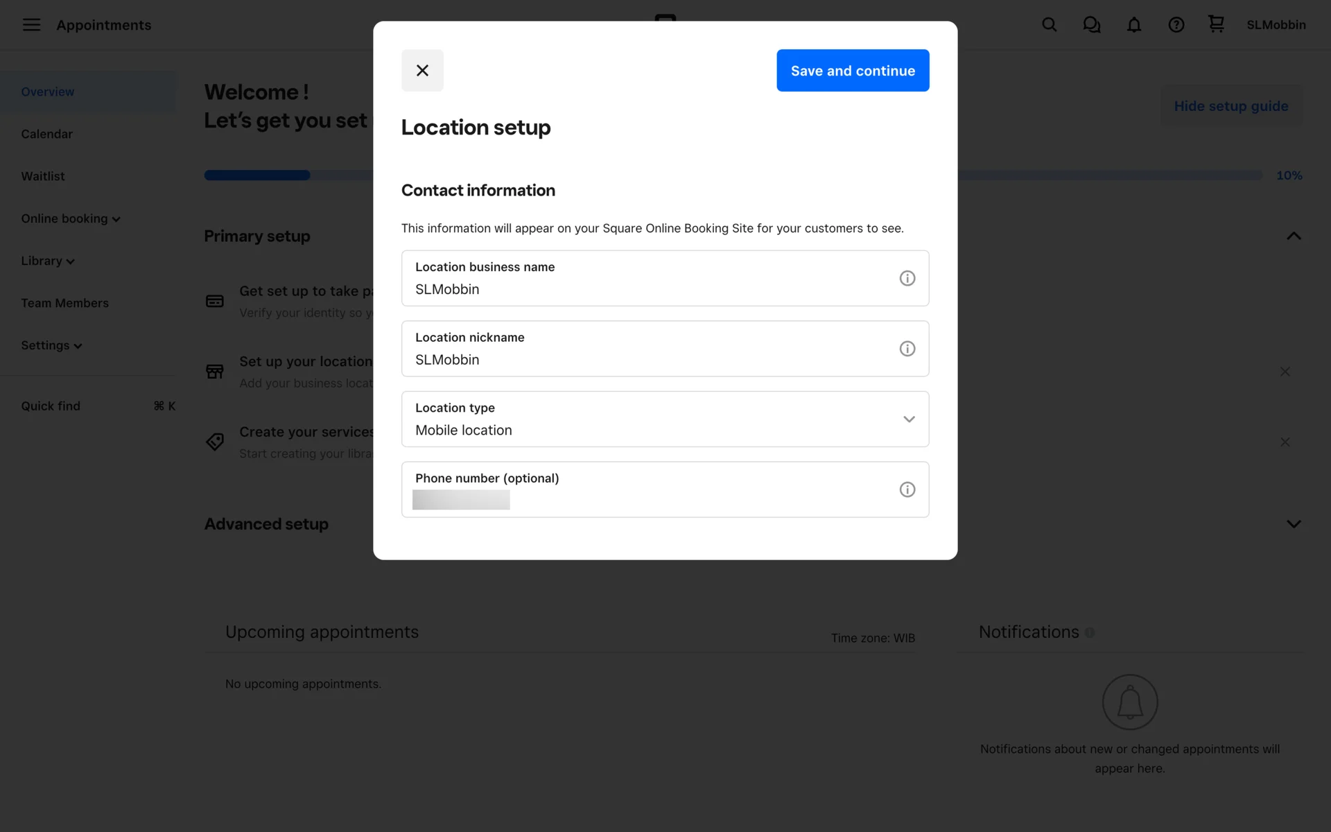The image size is (1331, 832).
Task: Expand the Online booking menu
Action: click(x=70, y=218)
